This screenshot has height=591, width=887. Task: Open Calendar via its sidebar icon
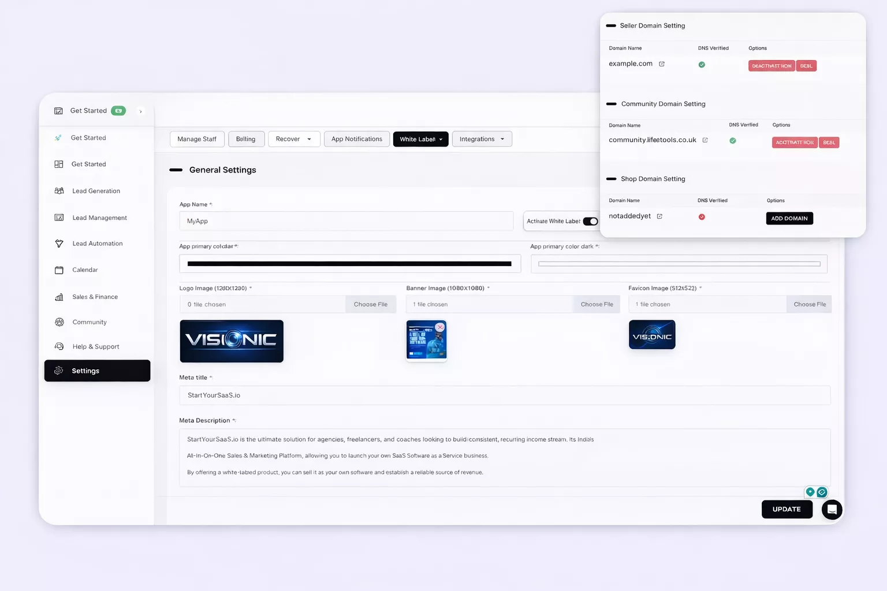tap(59, 270)
